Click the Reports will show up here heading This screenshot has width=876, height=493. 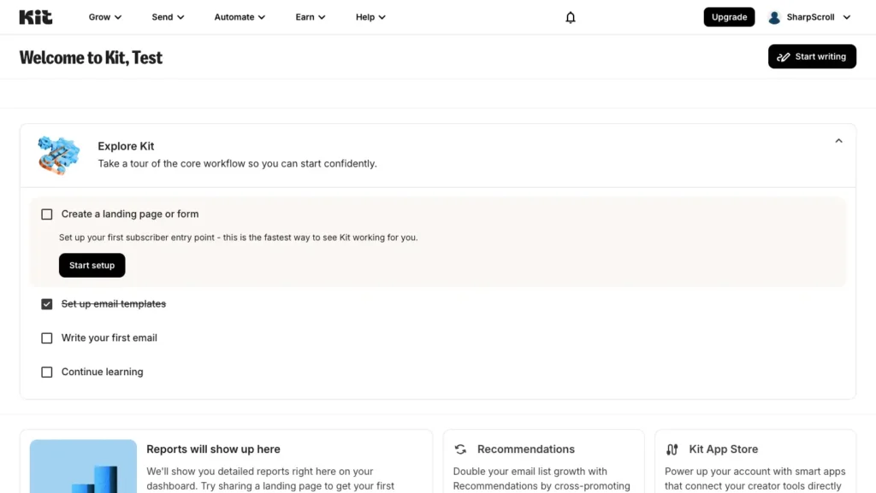[x=213, y=449]
